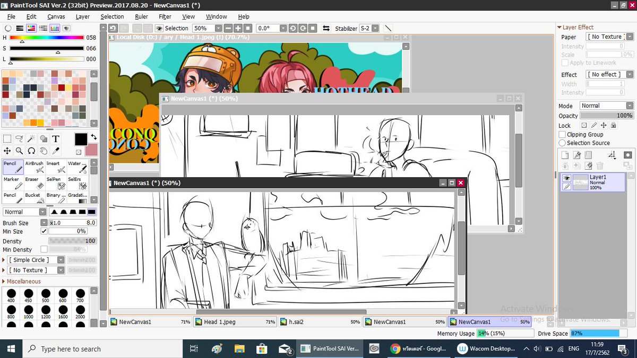Viewport: 637px width, 358px height.
Task: Adjust the layer Opacity slider
Action: click(x=606, y=116)
